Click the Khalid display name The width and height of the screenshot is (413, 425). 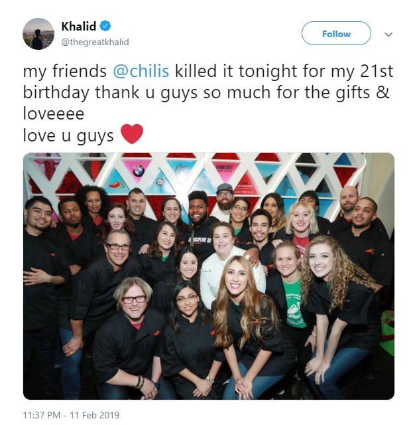[x=78, y=27]
